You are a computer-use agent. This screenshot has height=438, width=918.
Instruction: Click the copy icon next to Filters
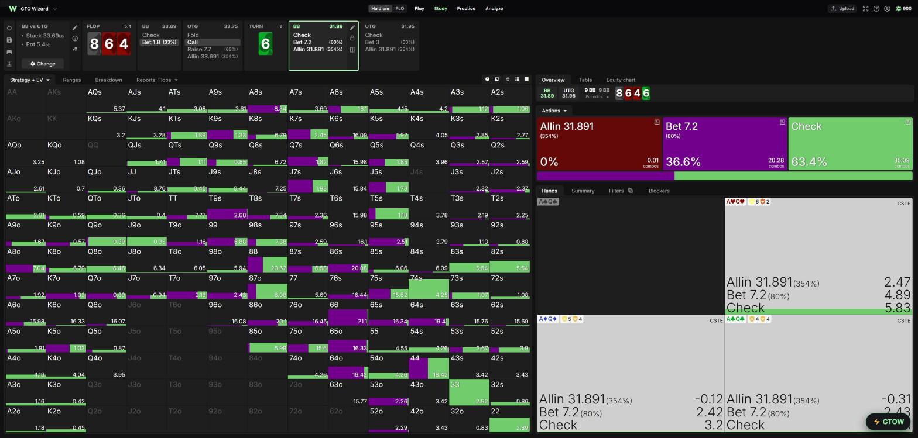(x=631, y=191)
